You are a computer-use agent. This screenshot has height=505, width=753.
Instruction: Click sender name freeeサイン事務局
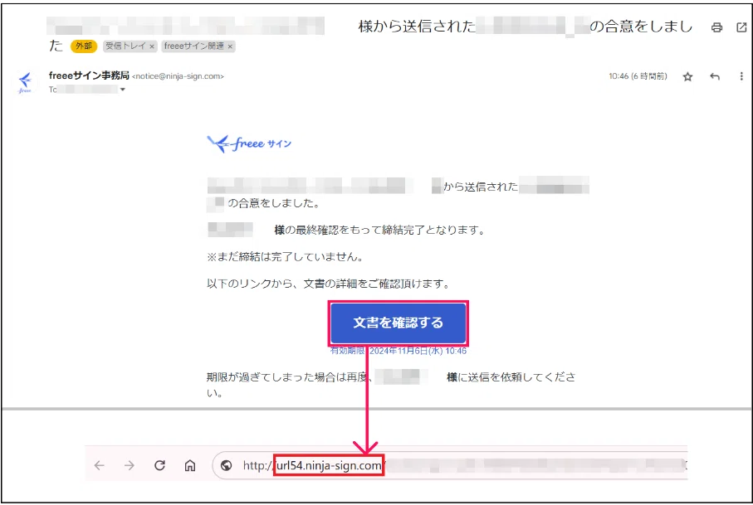click(89, 75)
